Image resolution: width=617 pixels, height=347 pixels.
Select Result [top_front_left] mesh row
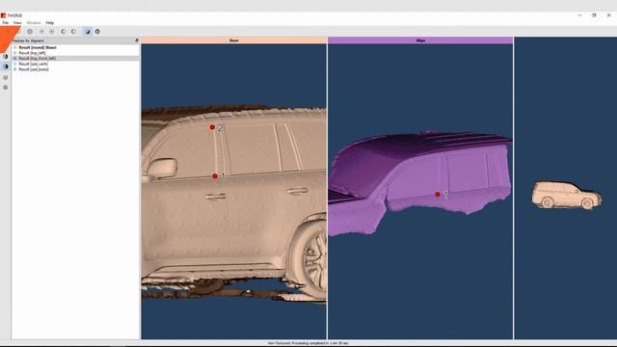(75, 58)
